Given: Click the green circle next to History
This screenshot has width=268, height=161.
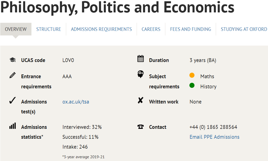Looking at the screenshot, I should point(192,86).
